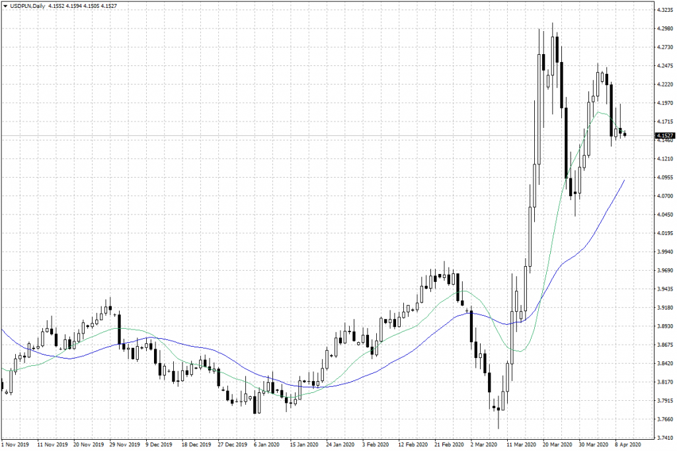
Task: Click the 4.0195 price axis label
Action: (x=664, y=233)
